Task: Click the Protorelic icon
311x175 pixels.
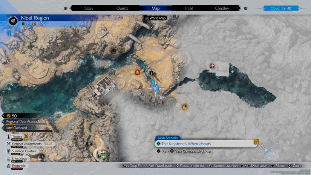Action: pyautogui.click(x=9, y=166)
